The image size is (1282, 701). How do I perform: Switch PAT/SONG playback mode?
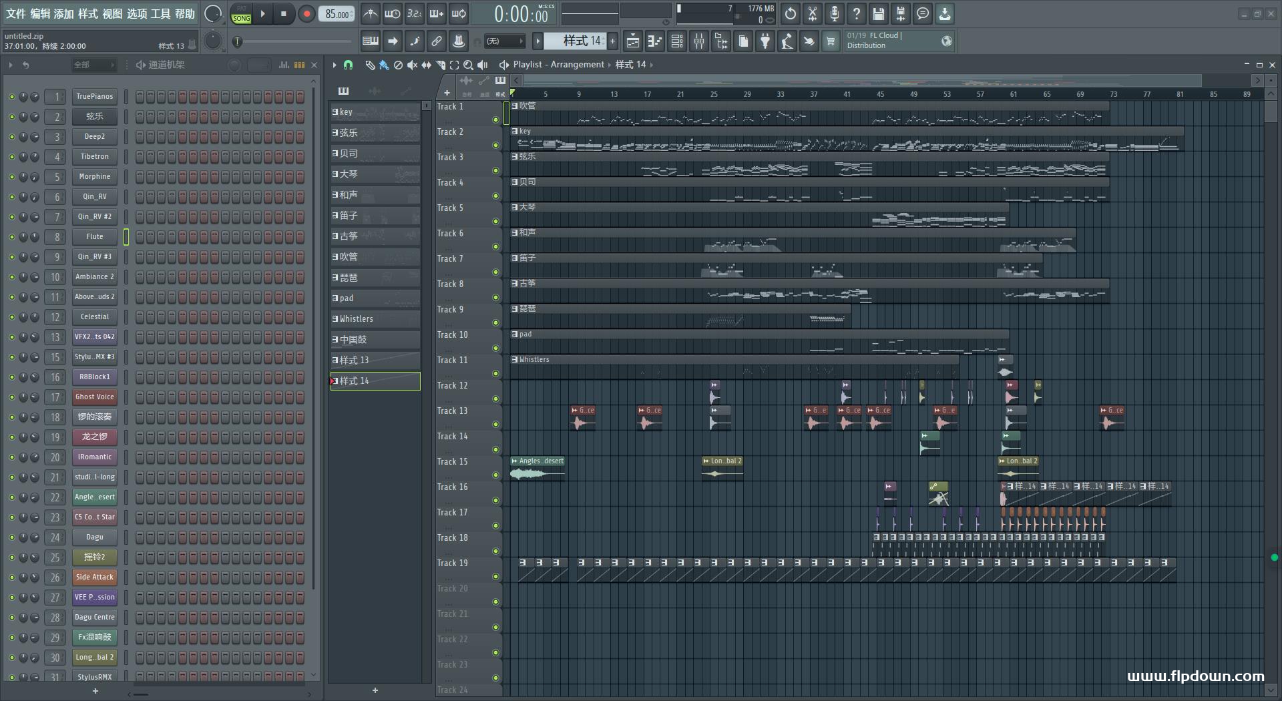pos(241,14)
